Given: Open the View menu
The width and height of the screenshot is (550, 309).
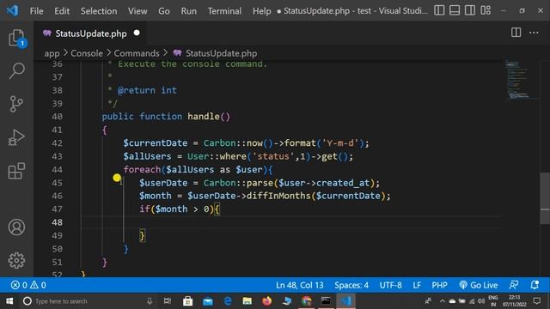Looking at the screenshot, I should (x=137, y=11).
